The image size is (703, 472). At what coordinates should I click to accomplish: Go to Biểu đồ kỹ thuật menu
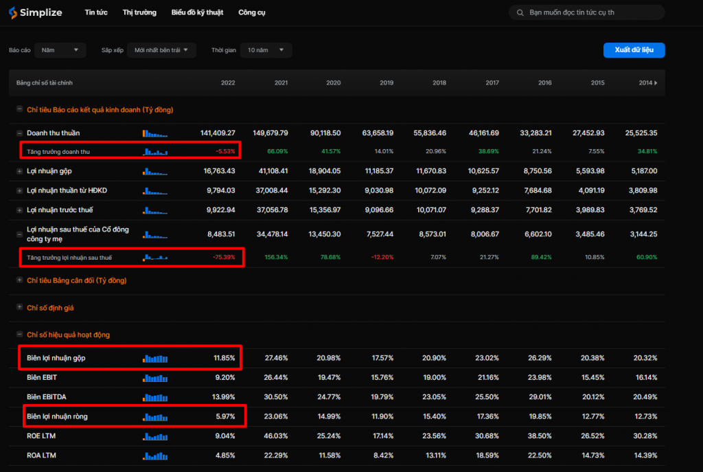tap(197, 12)
